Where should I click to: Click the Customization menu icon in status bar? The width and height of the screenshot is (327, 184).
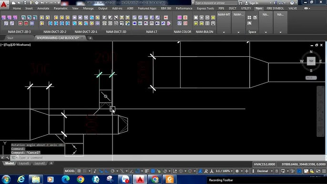(x=324, y=171)
